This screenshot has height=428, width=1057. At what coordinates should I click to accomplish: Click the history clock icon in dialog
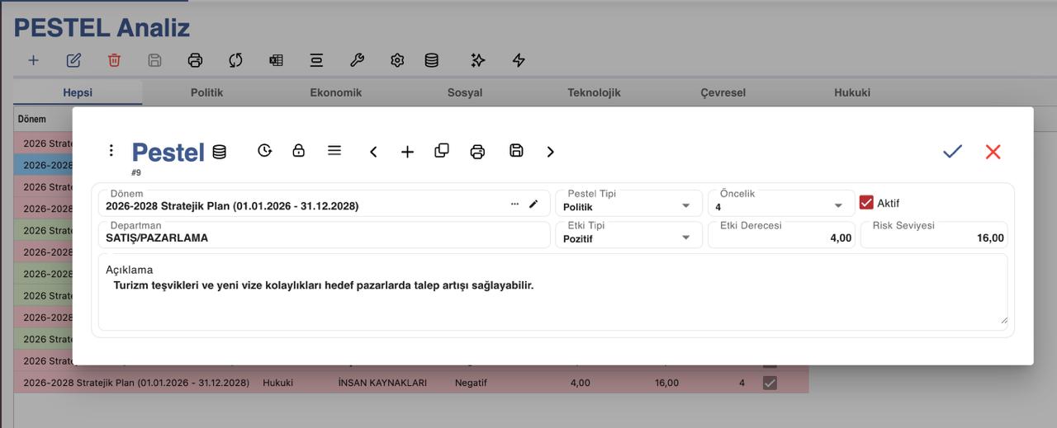[264, 150]
